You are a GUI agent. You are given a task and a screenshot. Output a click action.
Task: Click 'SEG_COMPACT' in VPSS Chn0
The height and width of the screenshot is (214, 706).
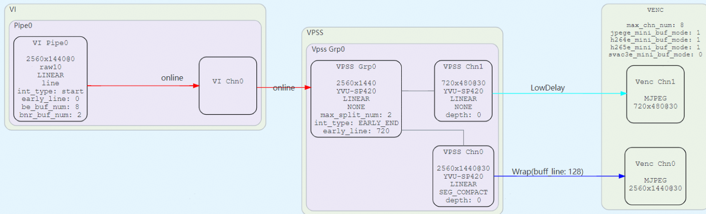pyautogui.click(x=463, y=192)
